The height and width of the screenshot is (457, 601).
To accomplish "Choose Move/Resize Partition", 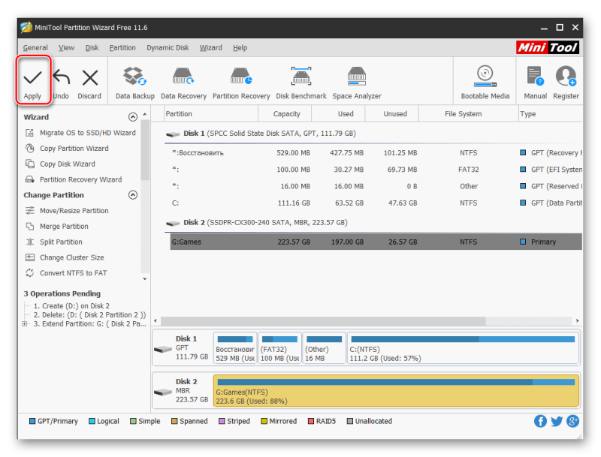I will point(67,211).
